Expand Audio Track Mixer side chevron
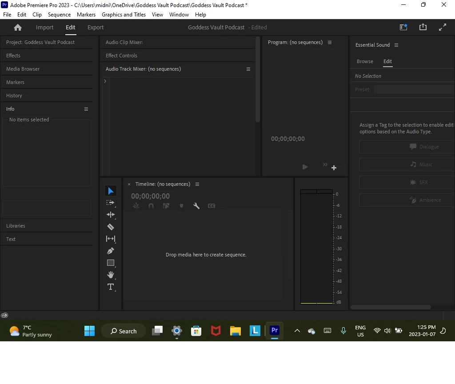Viewport: 455px width, 384px height. (105, 81)
